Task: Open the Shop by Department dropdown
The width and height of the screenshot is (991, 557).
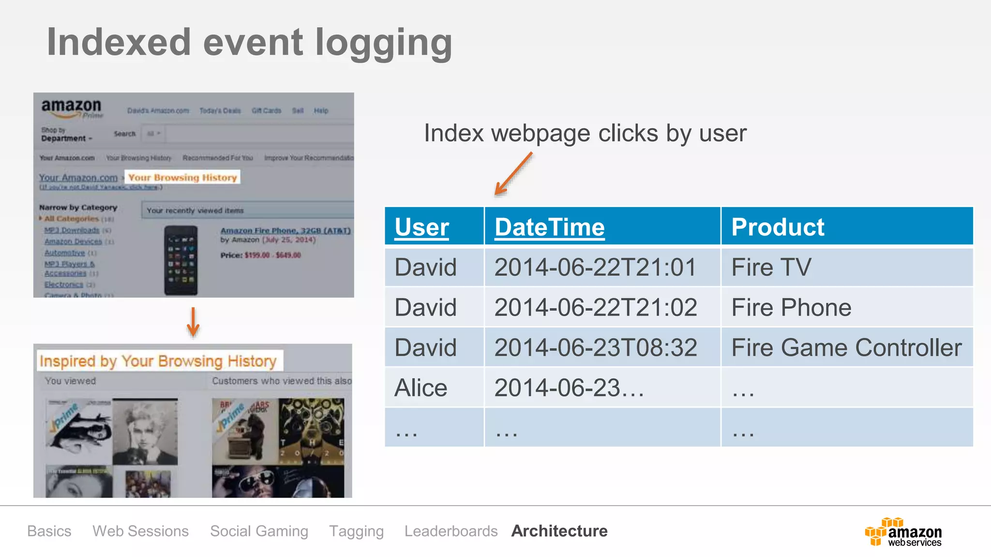Action: pyautogui.click(x=66, y=134)
